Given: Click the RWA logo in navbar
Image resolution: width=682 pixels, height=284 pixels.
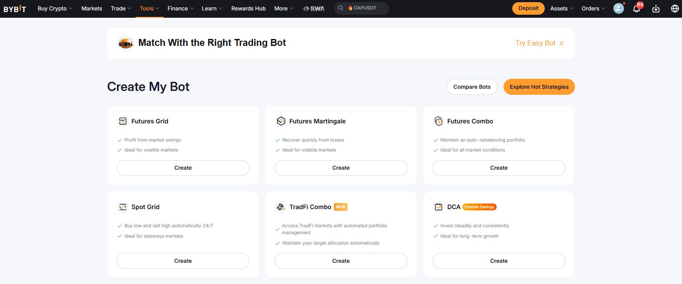Looking at the screenshot, I should tap(314, 8).
